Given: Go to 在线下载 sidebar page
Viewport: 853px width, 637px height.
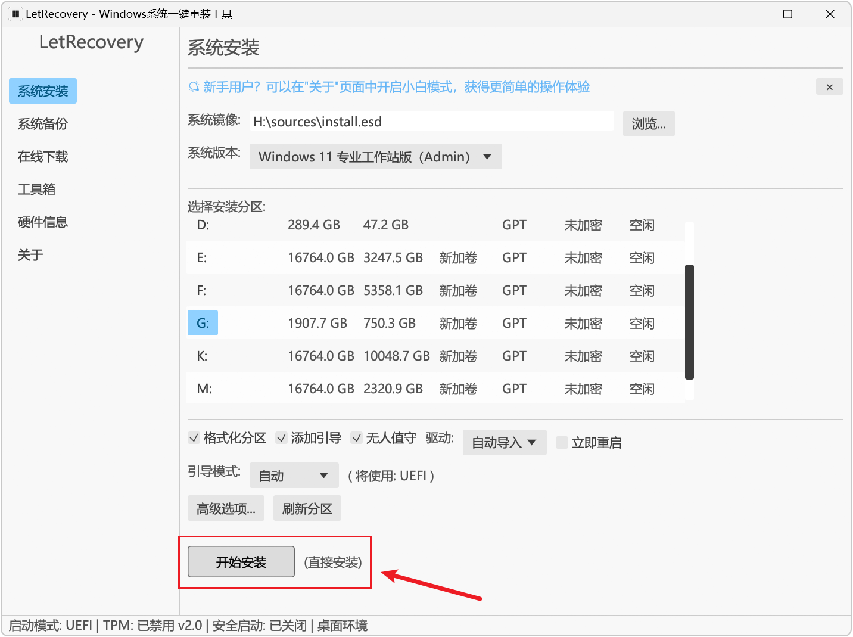Looking at the screenshot, I should (x=43, y=157).
